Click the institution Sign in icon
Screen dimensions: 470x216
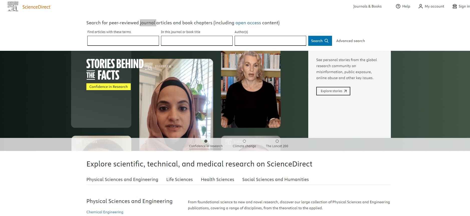455,6
